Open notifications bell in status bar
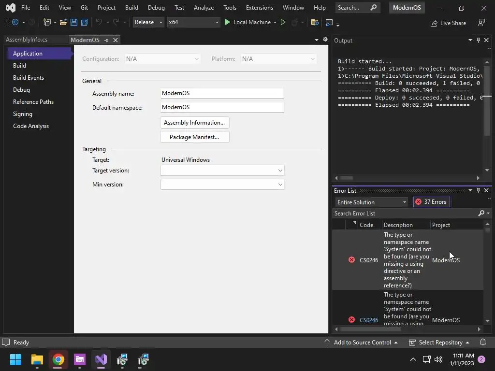The height and width of the screenshot is (371, 495). tap(483, 342)
